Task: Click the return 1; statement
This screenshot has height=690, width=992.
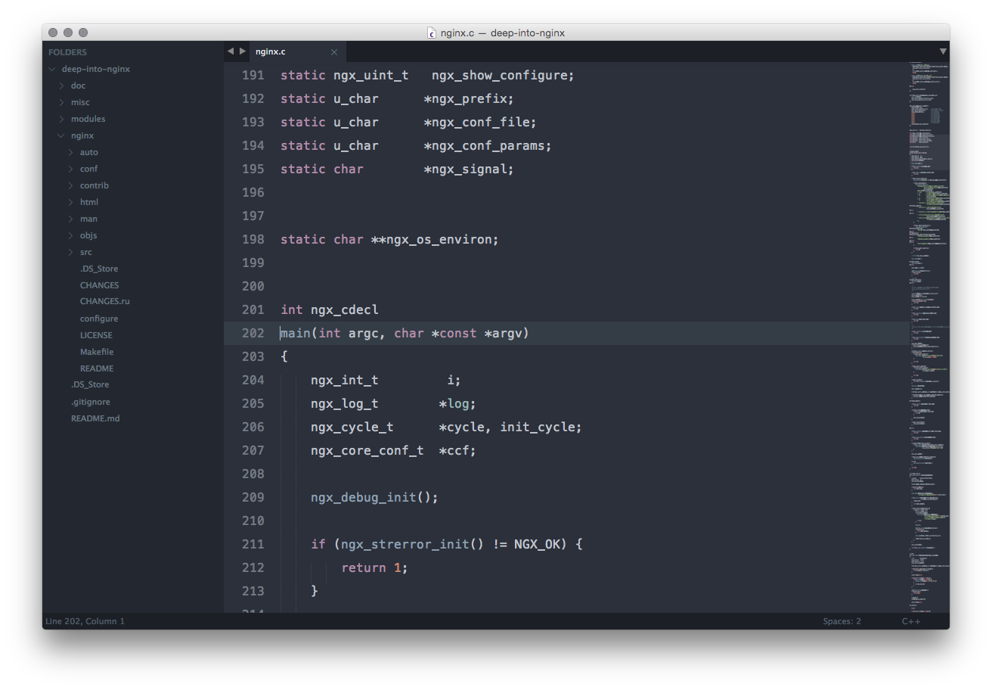Action: (x=374, y=567)
